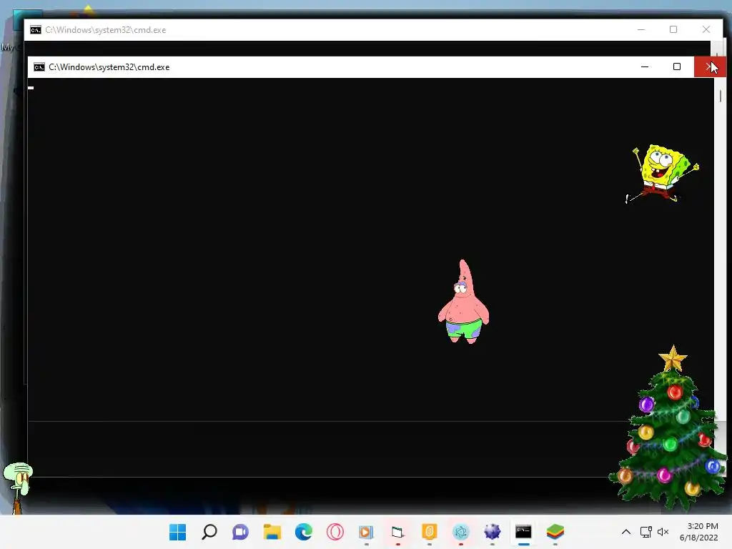Click the front cmd window scrollbar thumb
Screen dimensions: 732x549
tap(721, 96)
